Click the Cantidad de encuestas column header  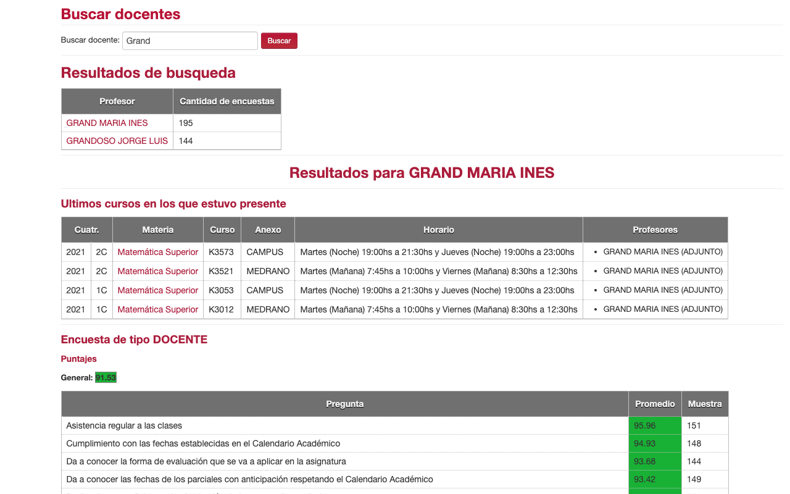click(x=227, y=101)
